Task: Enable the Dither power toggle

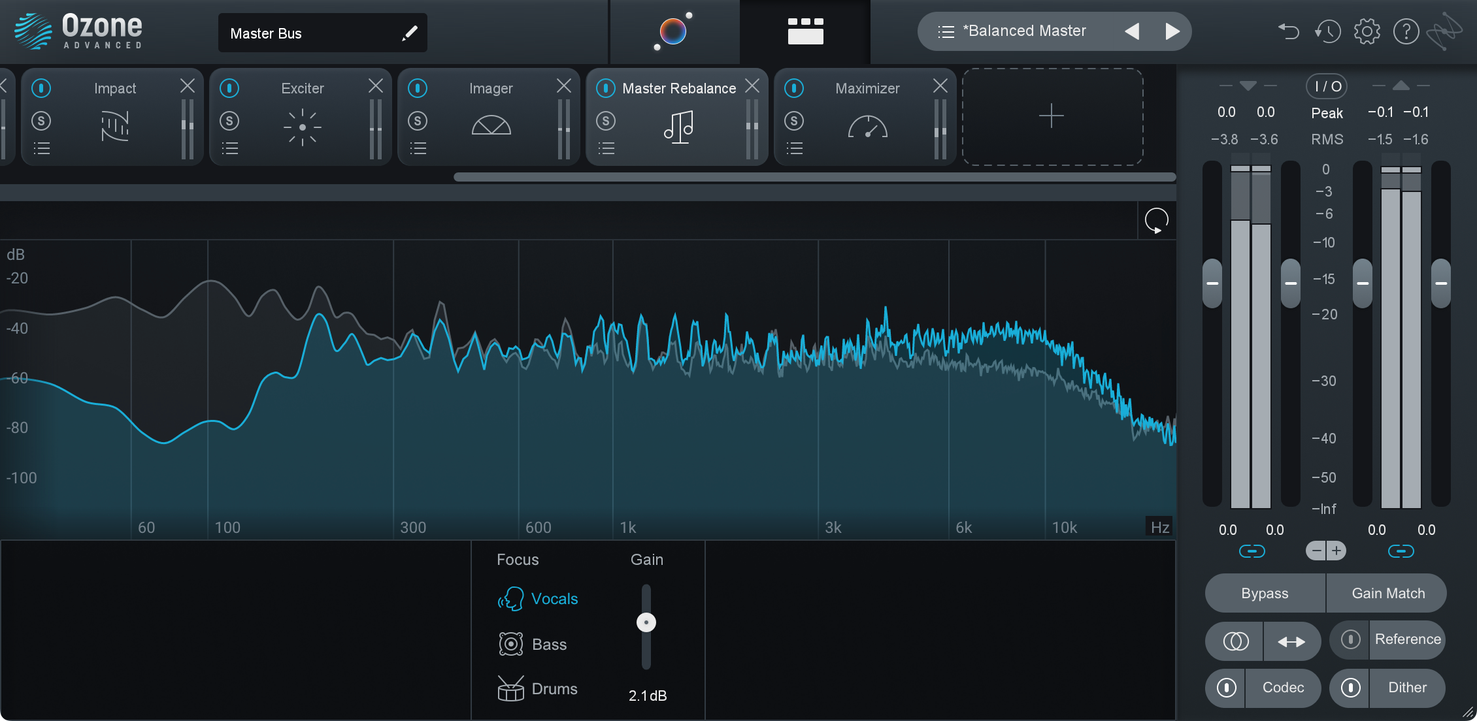Action: [x=1350, y=688]
